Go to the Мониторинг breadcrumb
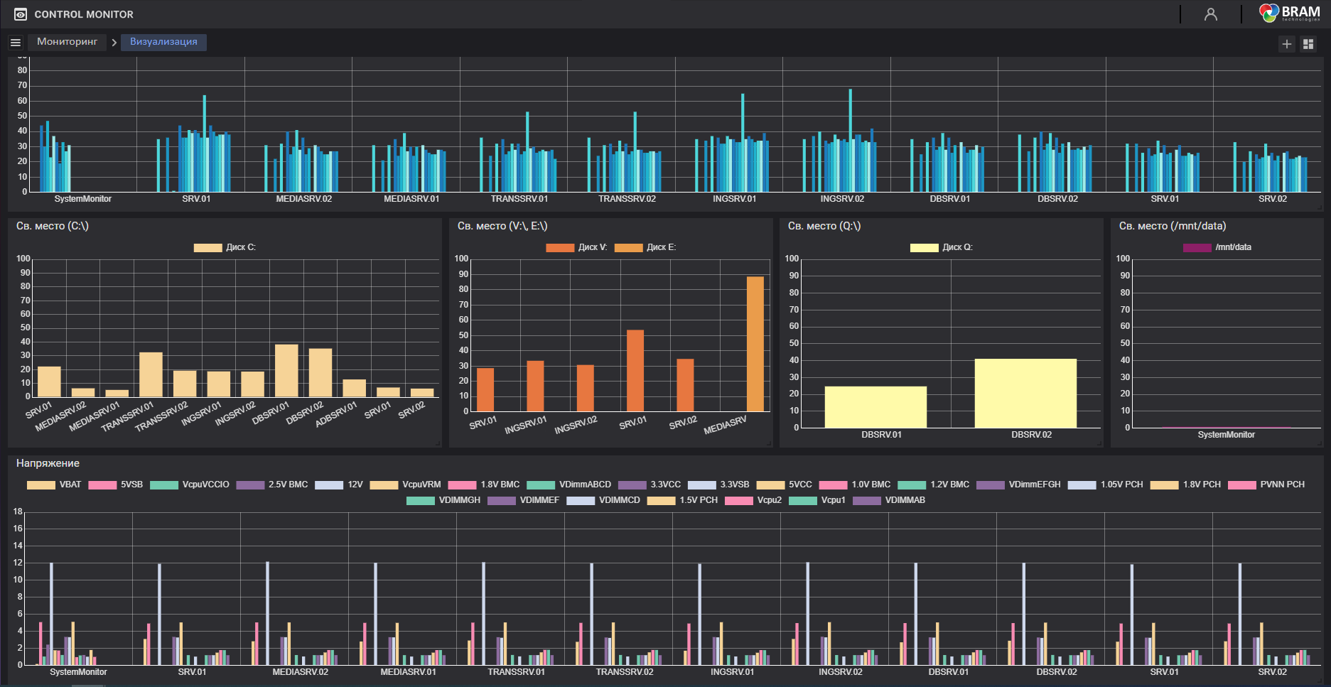The width and height of the screenshot is (1331, 687). [67, 42]
